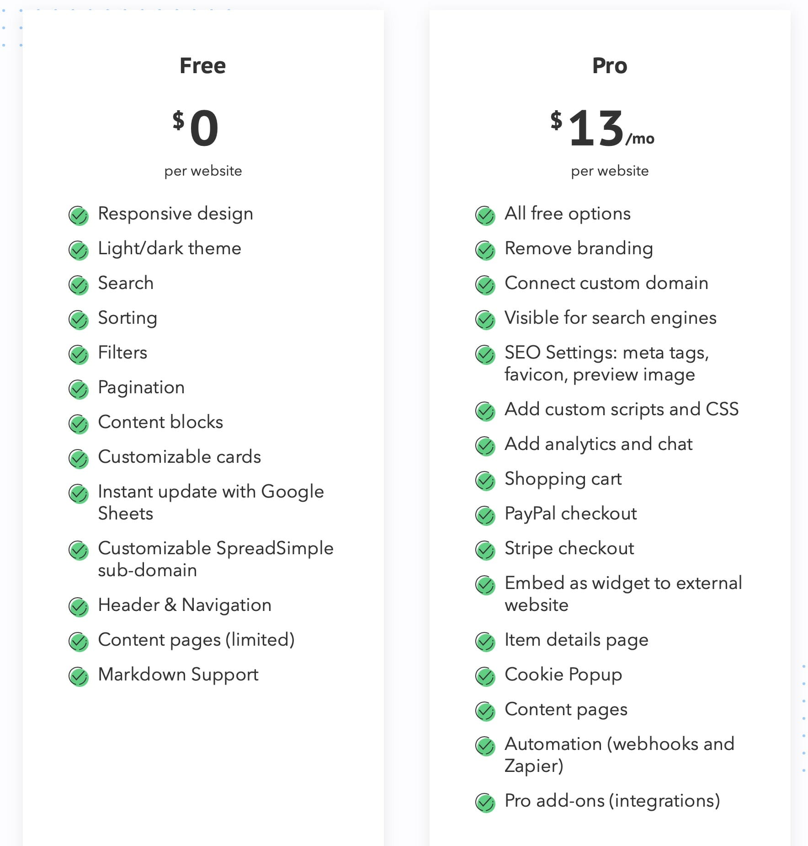Click the green checkmark beside Stripe checkout
Viewport: 808px width, 846px height.
coord(485,550)
